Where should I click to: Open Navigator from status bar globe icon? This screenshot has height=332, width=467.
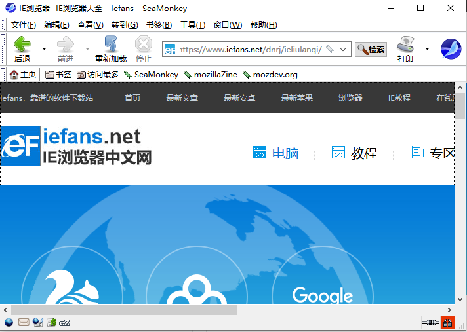pos(9,322)
